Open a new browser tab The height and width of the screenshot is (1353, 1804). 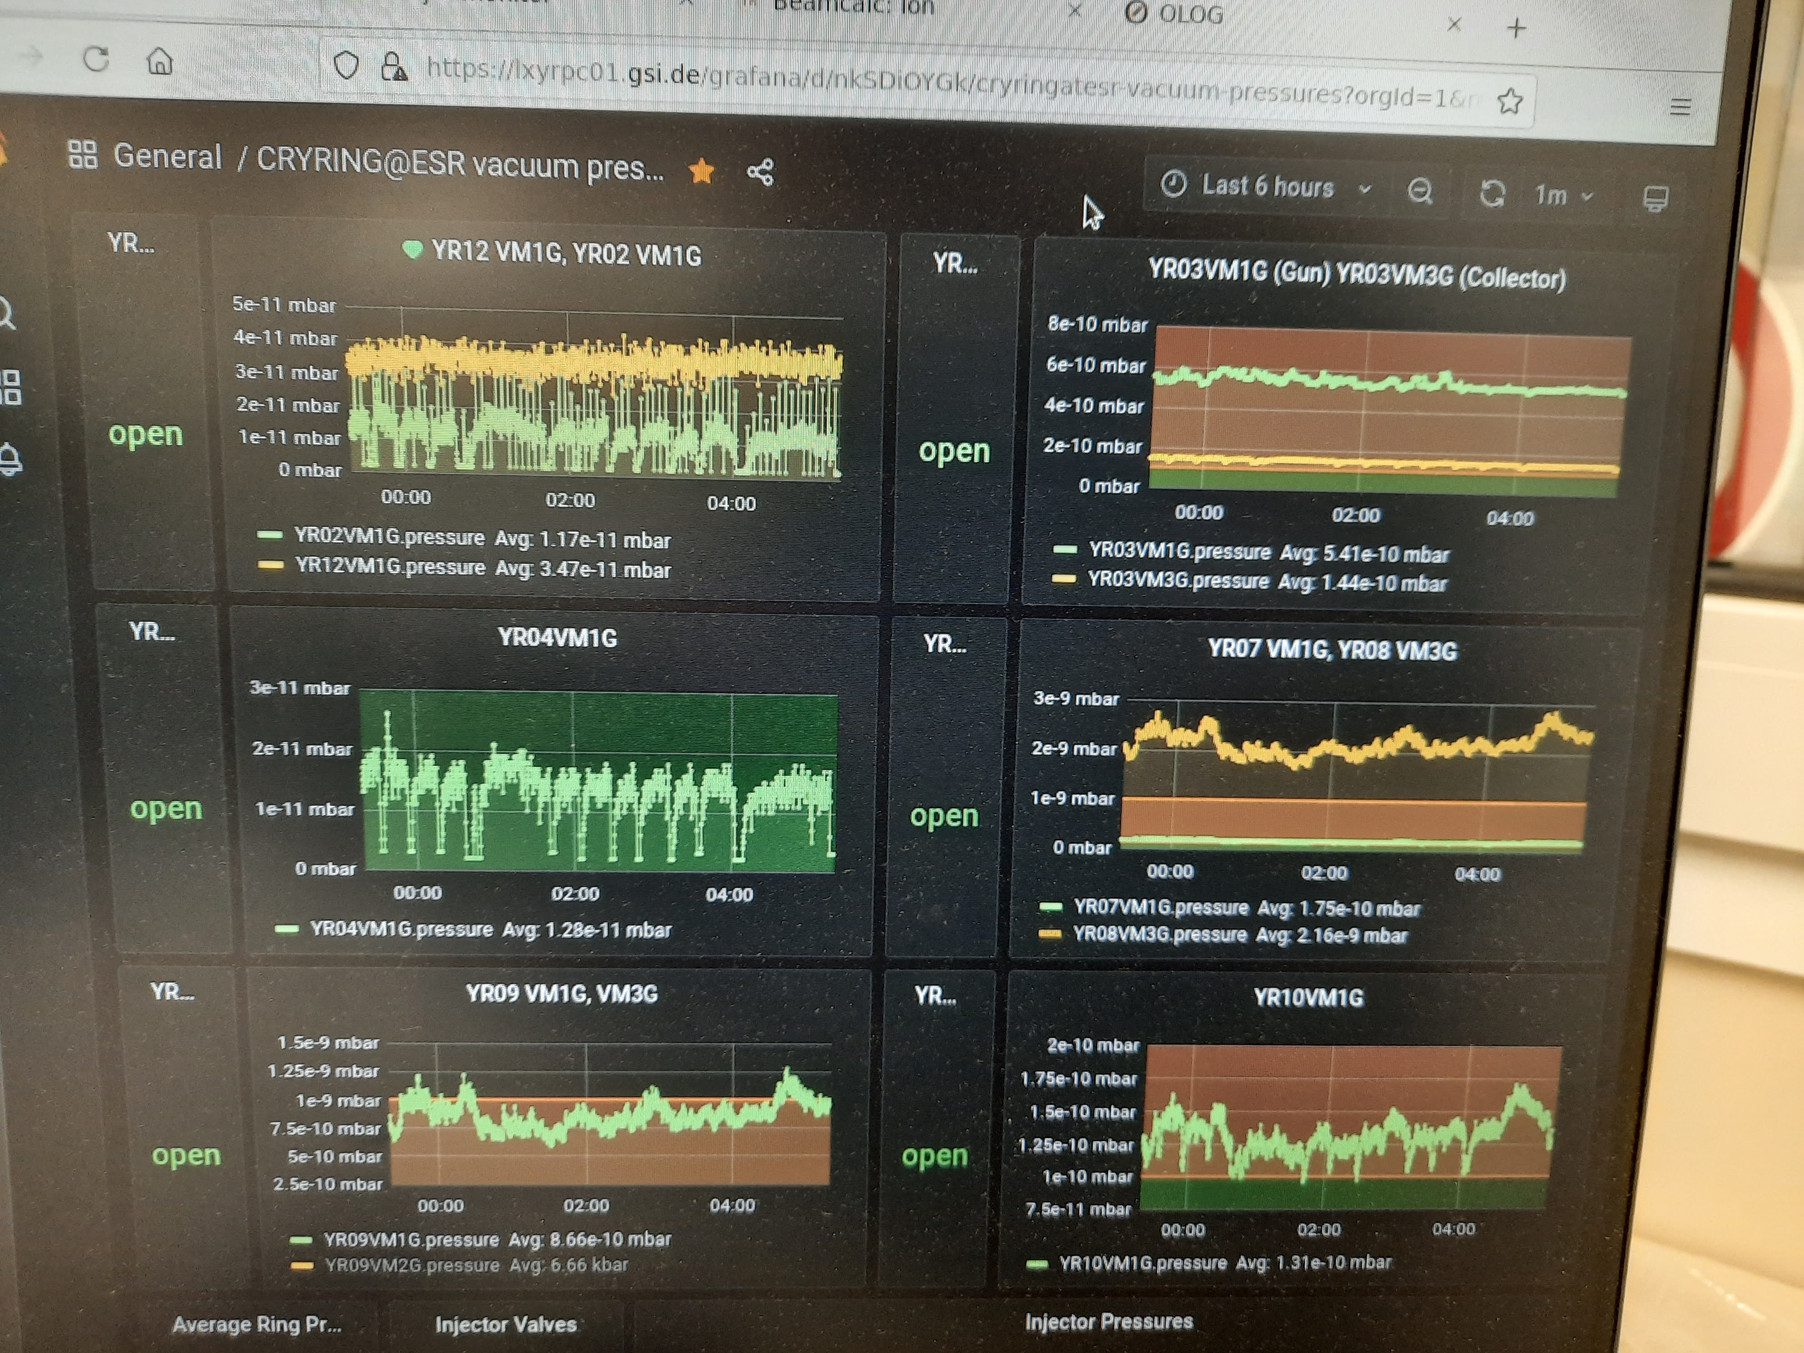1516,28
